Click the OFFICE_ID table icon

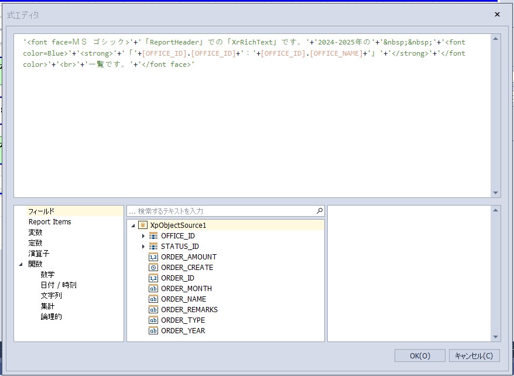click(x=153, y=235)
